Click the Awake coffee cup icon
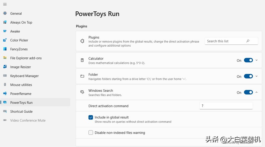This screenshot has width=265, height=147. click(5, 31)
